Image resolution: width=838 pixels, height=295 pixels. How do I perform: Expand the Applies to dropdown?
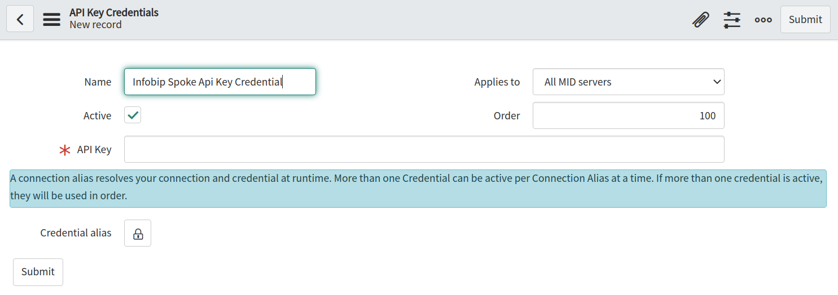(628, 82)
